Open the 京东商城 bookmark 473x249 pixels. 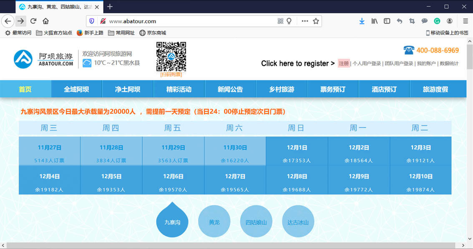[153, 33]
